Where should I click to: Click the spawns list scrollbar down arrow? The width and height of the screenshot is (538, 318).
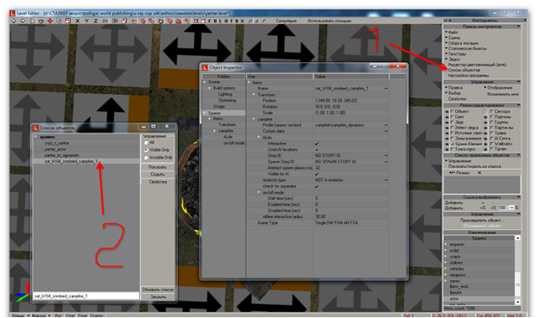pos(518,302)
